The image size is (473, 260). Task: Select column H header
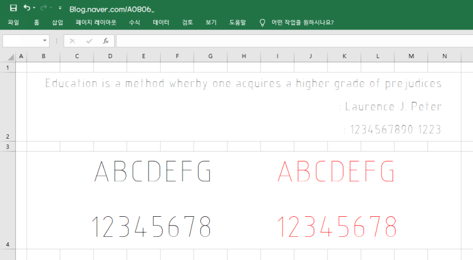click(x=244, y=56)
